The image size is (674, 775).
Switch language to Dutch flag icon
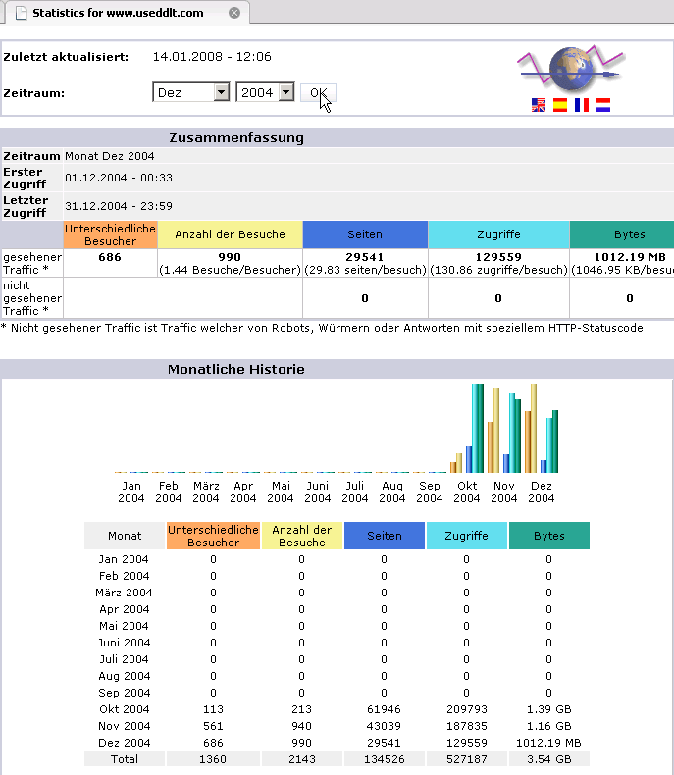(x=603, y=105)
